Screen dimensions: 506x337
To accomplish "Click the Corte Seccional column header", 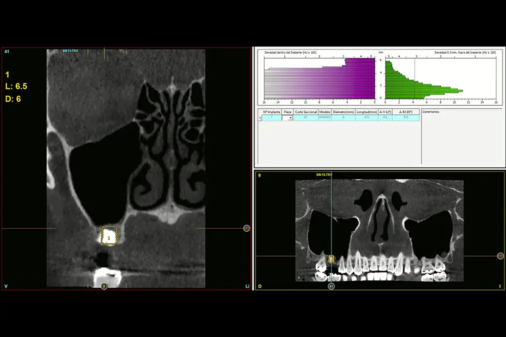I will coord(307,111).
